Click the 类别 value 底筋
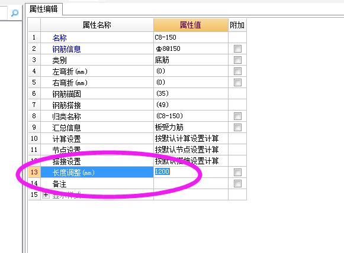The height and width of the screenshot is (253, 344). tap(162, 60)
